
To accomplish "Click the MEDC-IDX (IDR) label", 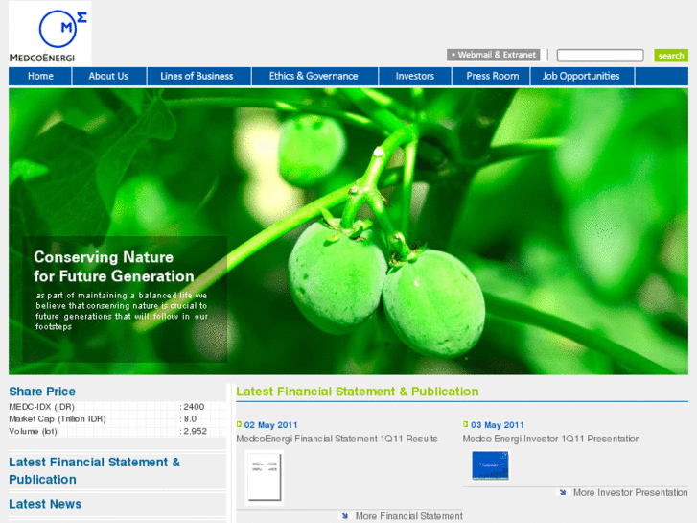I will (42, 406).
